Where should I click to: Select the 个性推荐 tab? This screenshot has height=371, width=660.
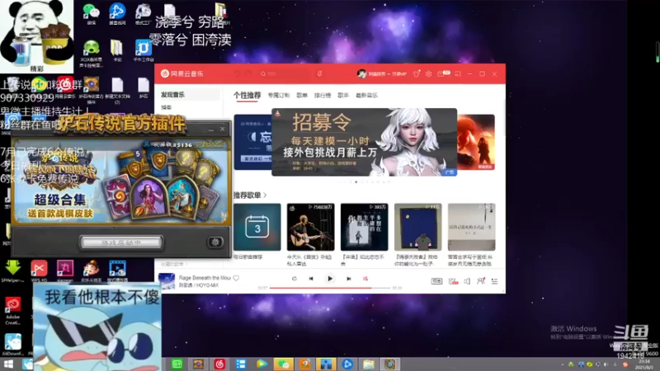point(247,96)
